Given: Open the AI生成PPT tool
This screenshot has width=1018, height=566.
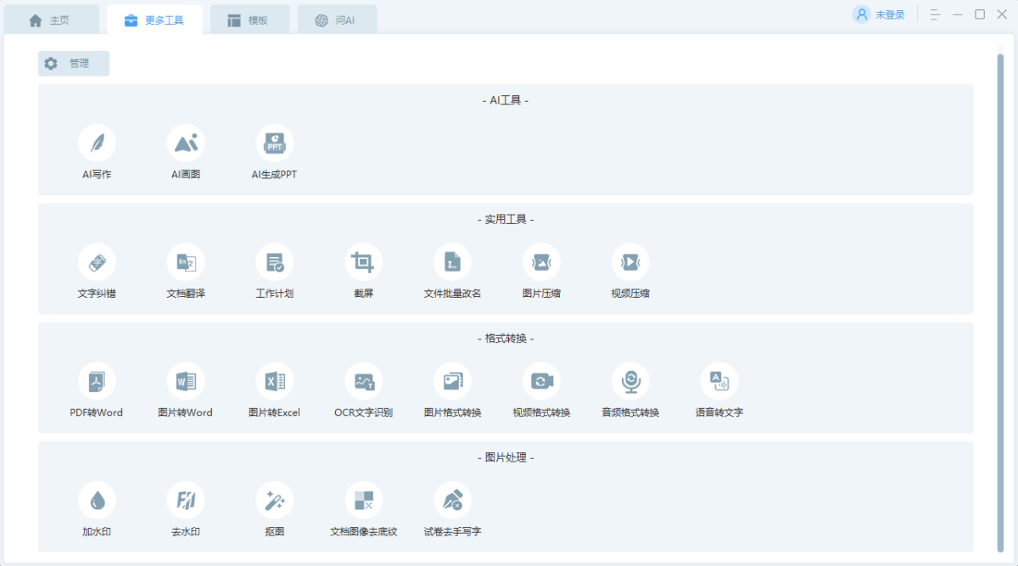Looking at the screenshot, I should pos(274,143).
